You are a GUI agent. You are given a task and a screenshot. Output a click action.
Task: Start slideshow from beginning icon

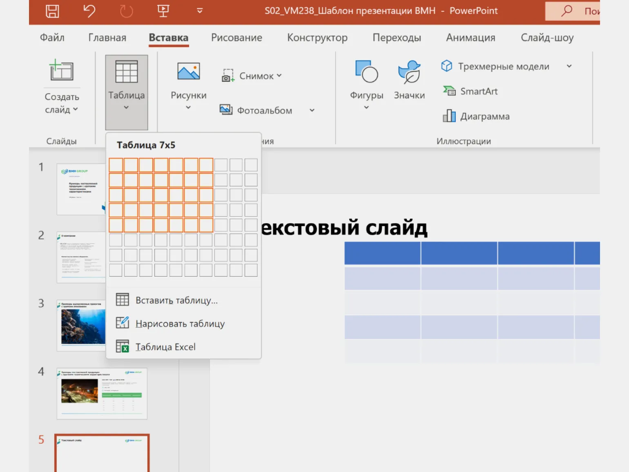coord(163,11)
